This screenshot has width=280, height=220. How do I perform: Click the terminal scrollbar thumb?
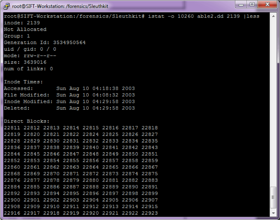pyautogui.click(x=273, y=198)
